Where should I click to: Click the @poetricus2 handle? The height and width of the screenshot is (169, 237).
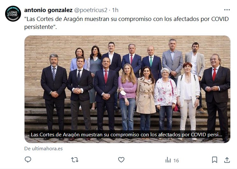[90, 10]
